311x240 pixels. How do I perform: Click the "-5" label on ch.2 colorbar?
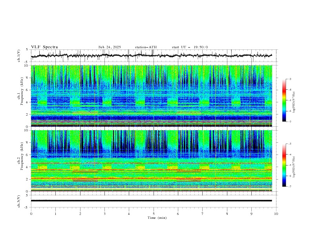289,165
